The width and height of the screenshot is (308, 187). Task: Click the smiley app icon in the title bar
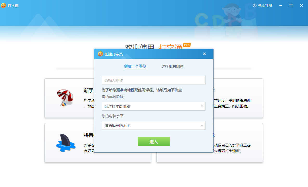[x=3, y=5]
